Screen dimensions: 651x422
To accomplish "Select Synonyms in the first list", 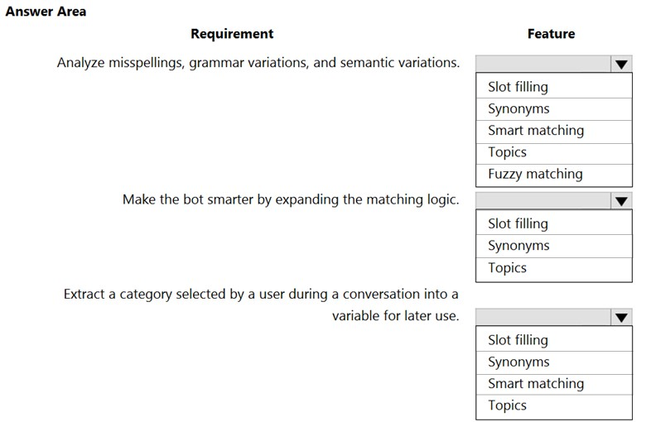I will [x=554, y=109].
